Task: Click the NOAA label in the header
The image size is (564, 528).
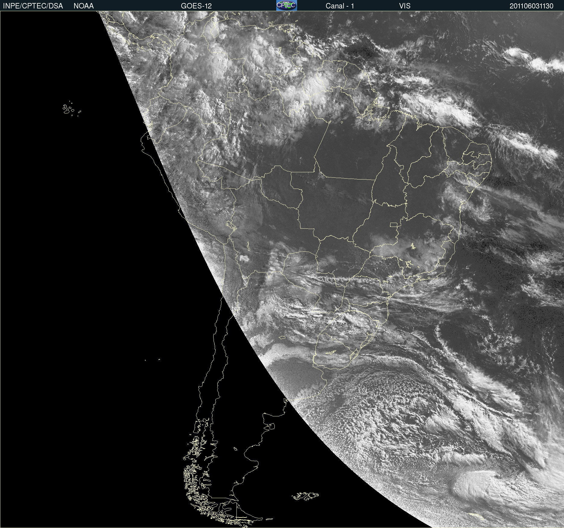Action: coord(84,6)
